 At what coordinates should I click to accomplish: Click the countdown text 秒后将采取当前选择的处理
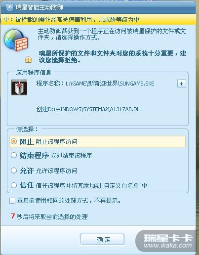coord(52,217)
